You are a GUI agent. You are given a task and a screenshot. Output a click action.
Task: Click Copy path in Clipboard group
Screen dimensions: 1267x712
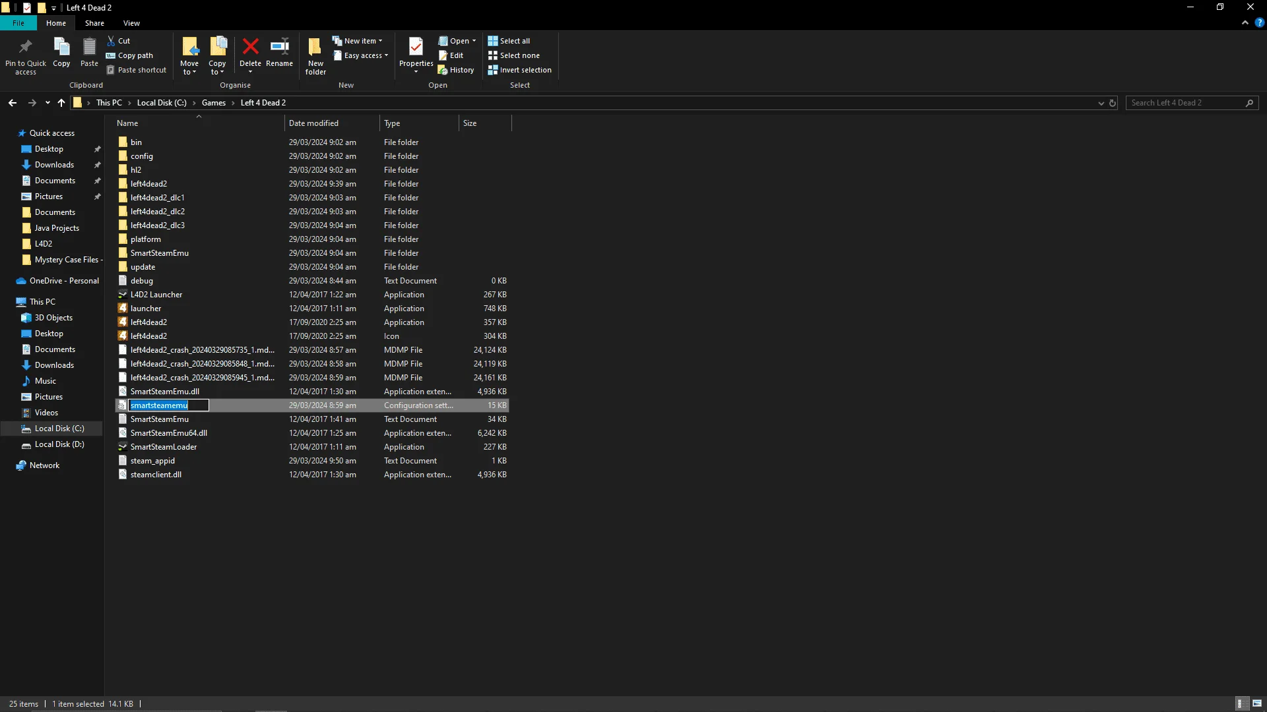click(x=129, y=55)
